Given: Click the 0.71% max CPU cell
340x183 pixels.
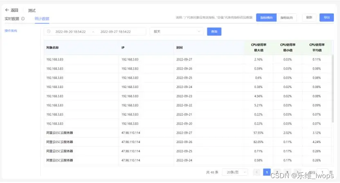Looking at the screenshot, I should point(259,151).
